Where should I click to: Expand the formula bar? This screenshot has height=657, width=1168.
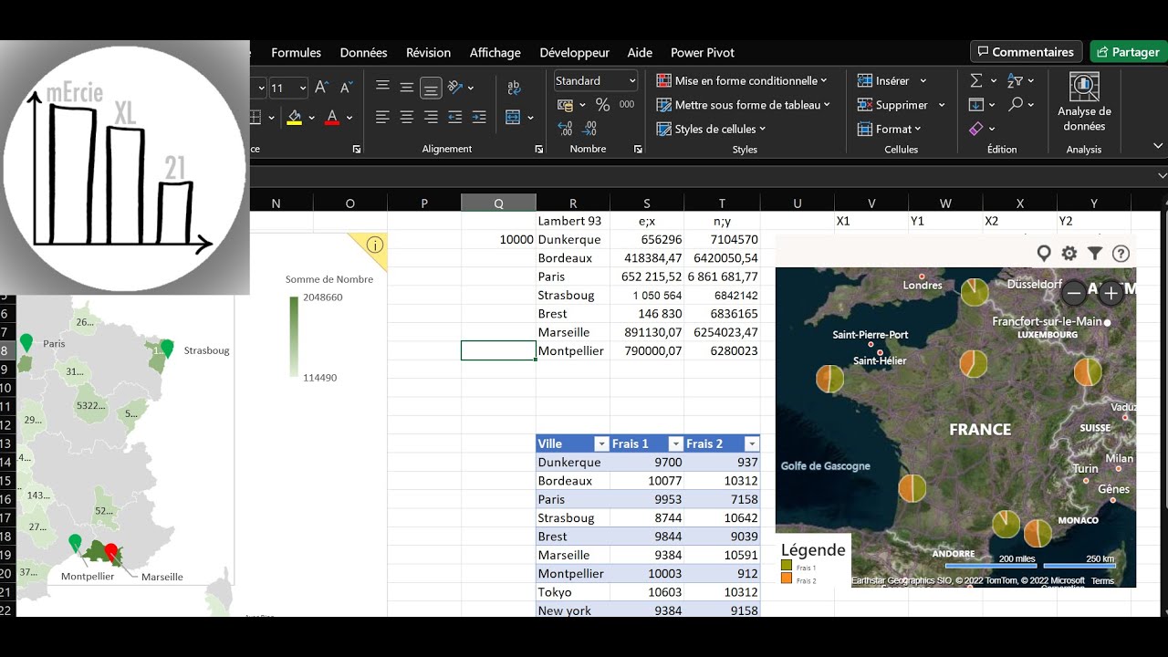pyautogui.click(x=1162, y=175)
